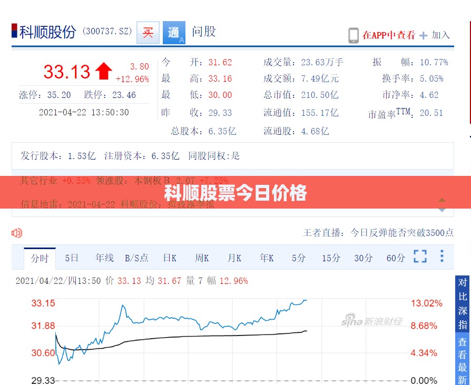Click the down arrow on news ticker
This screenshot has height=385, width=471.
click(442, 210)
